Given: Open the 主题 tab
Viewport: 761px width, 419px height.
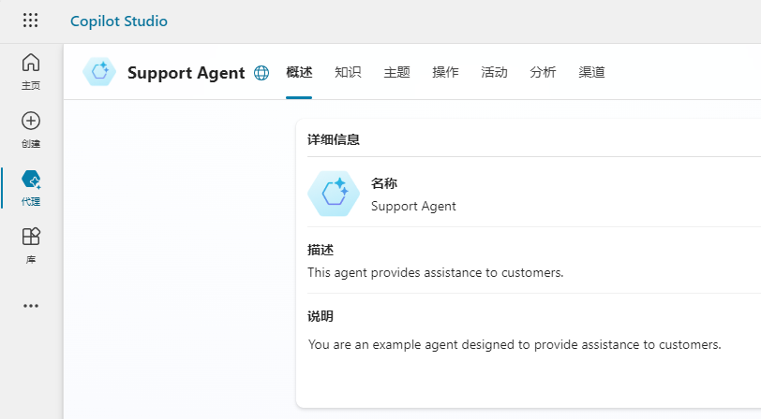Looking at the screenshot, I should click(396, 73).
